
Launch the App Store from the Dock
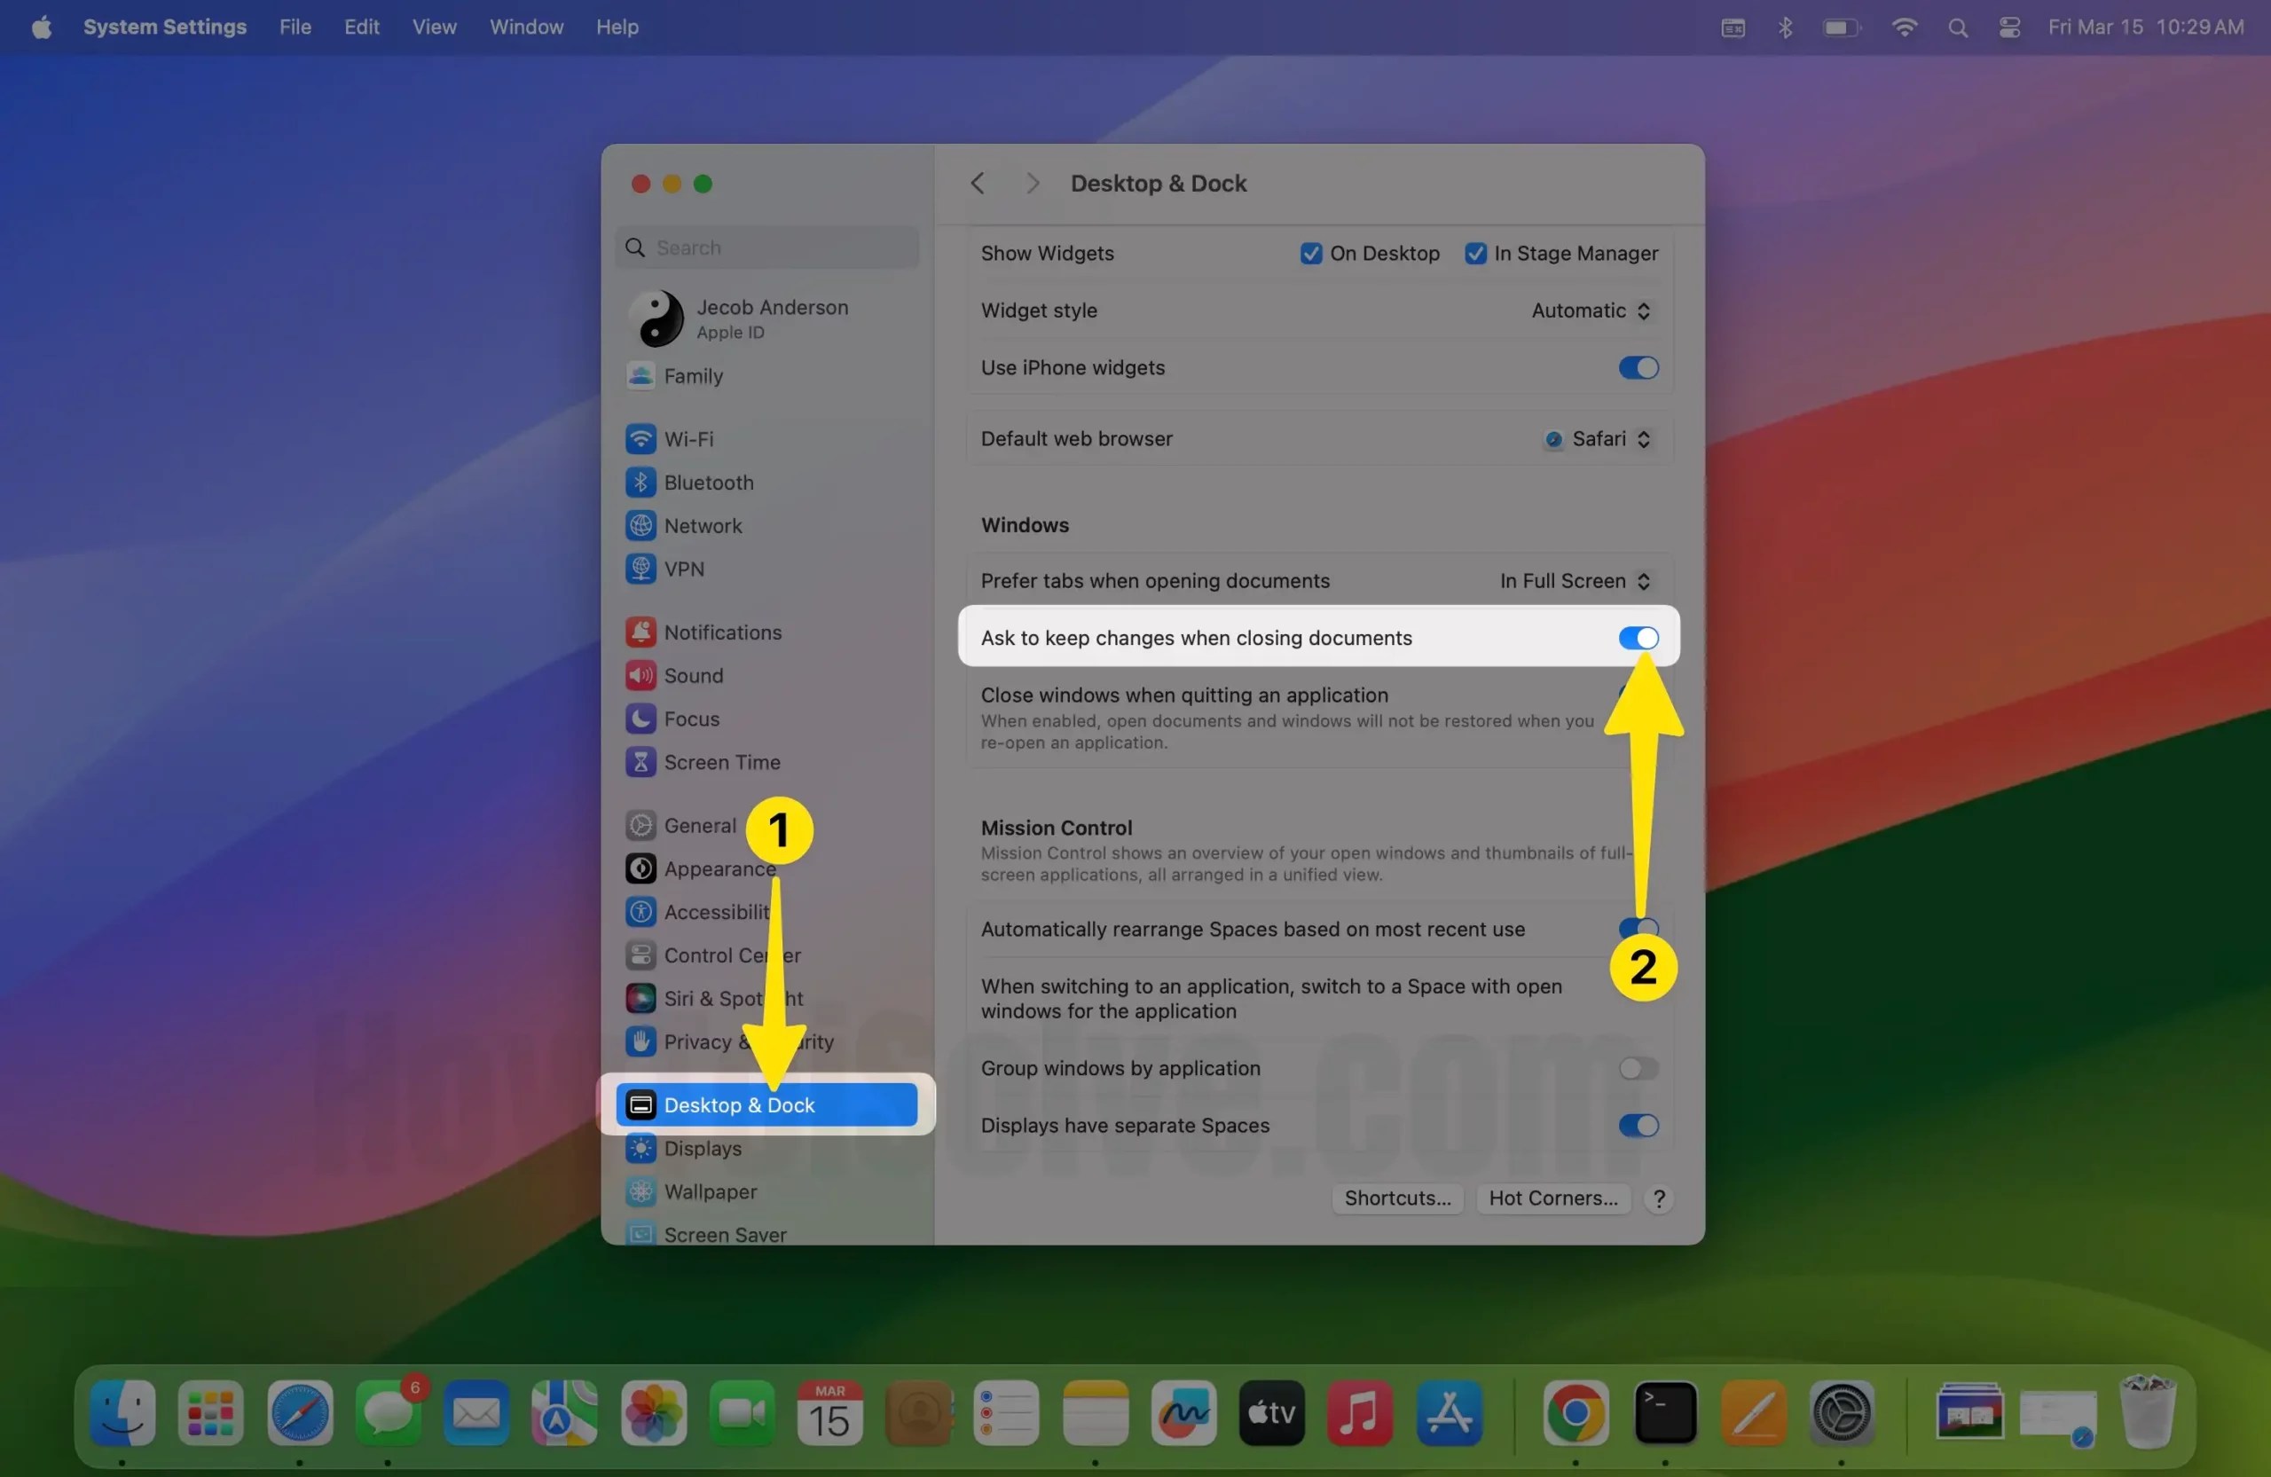(1450, 1413)
